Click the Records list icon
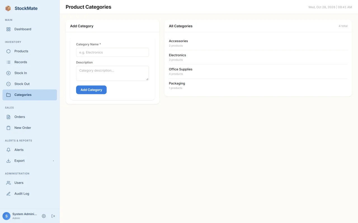 pyautogui.click(x=8, y=62)
